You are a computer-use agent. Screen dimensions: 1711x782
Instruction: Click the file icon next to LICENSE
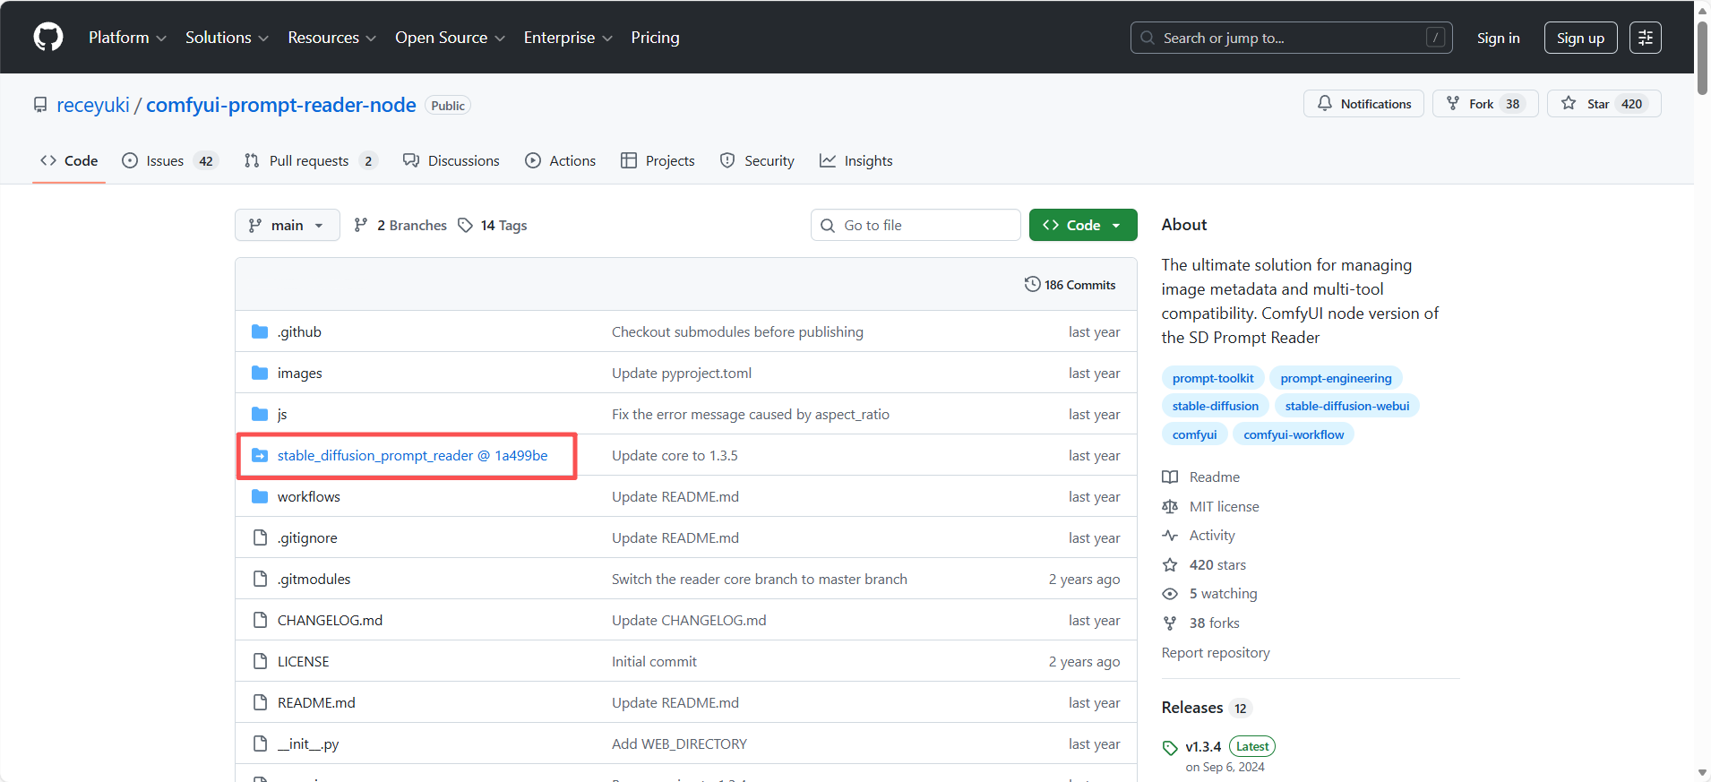260,661
